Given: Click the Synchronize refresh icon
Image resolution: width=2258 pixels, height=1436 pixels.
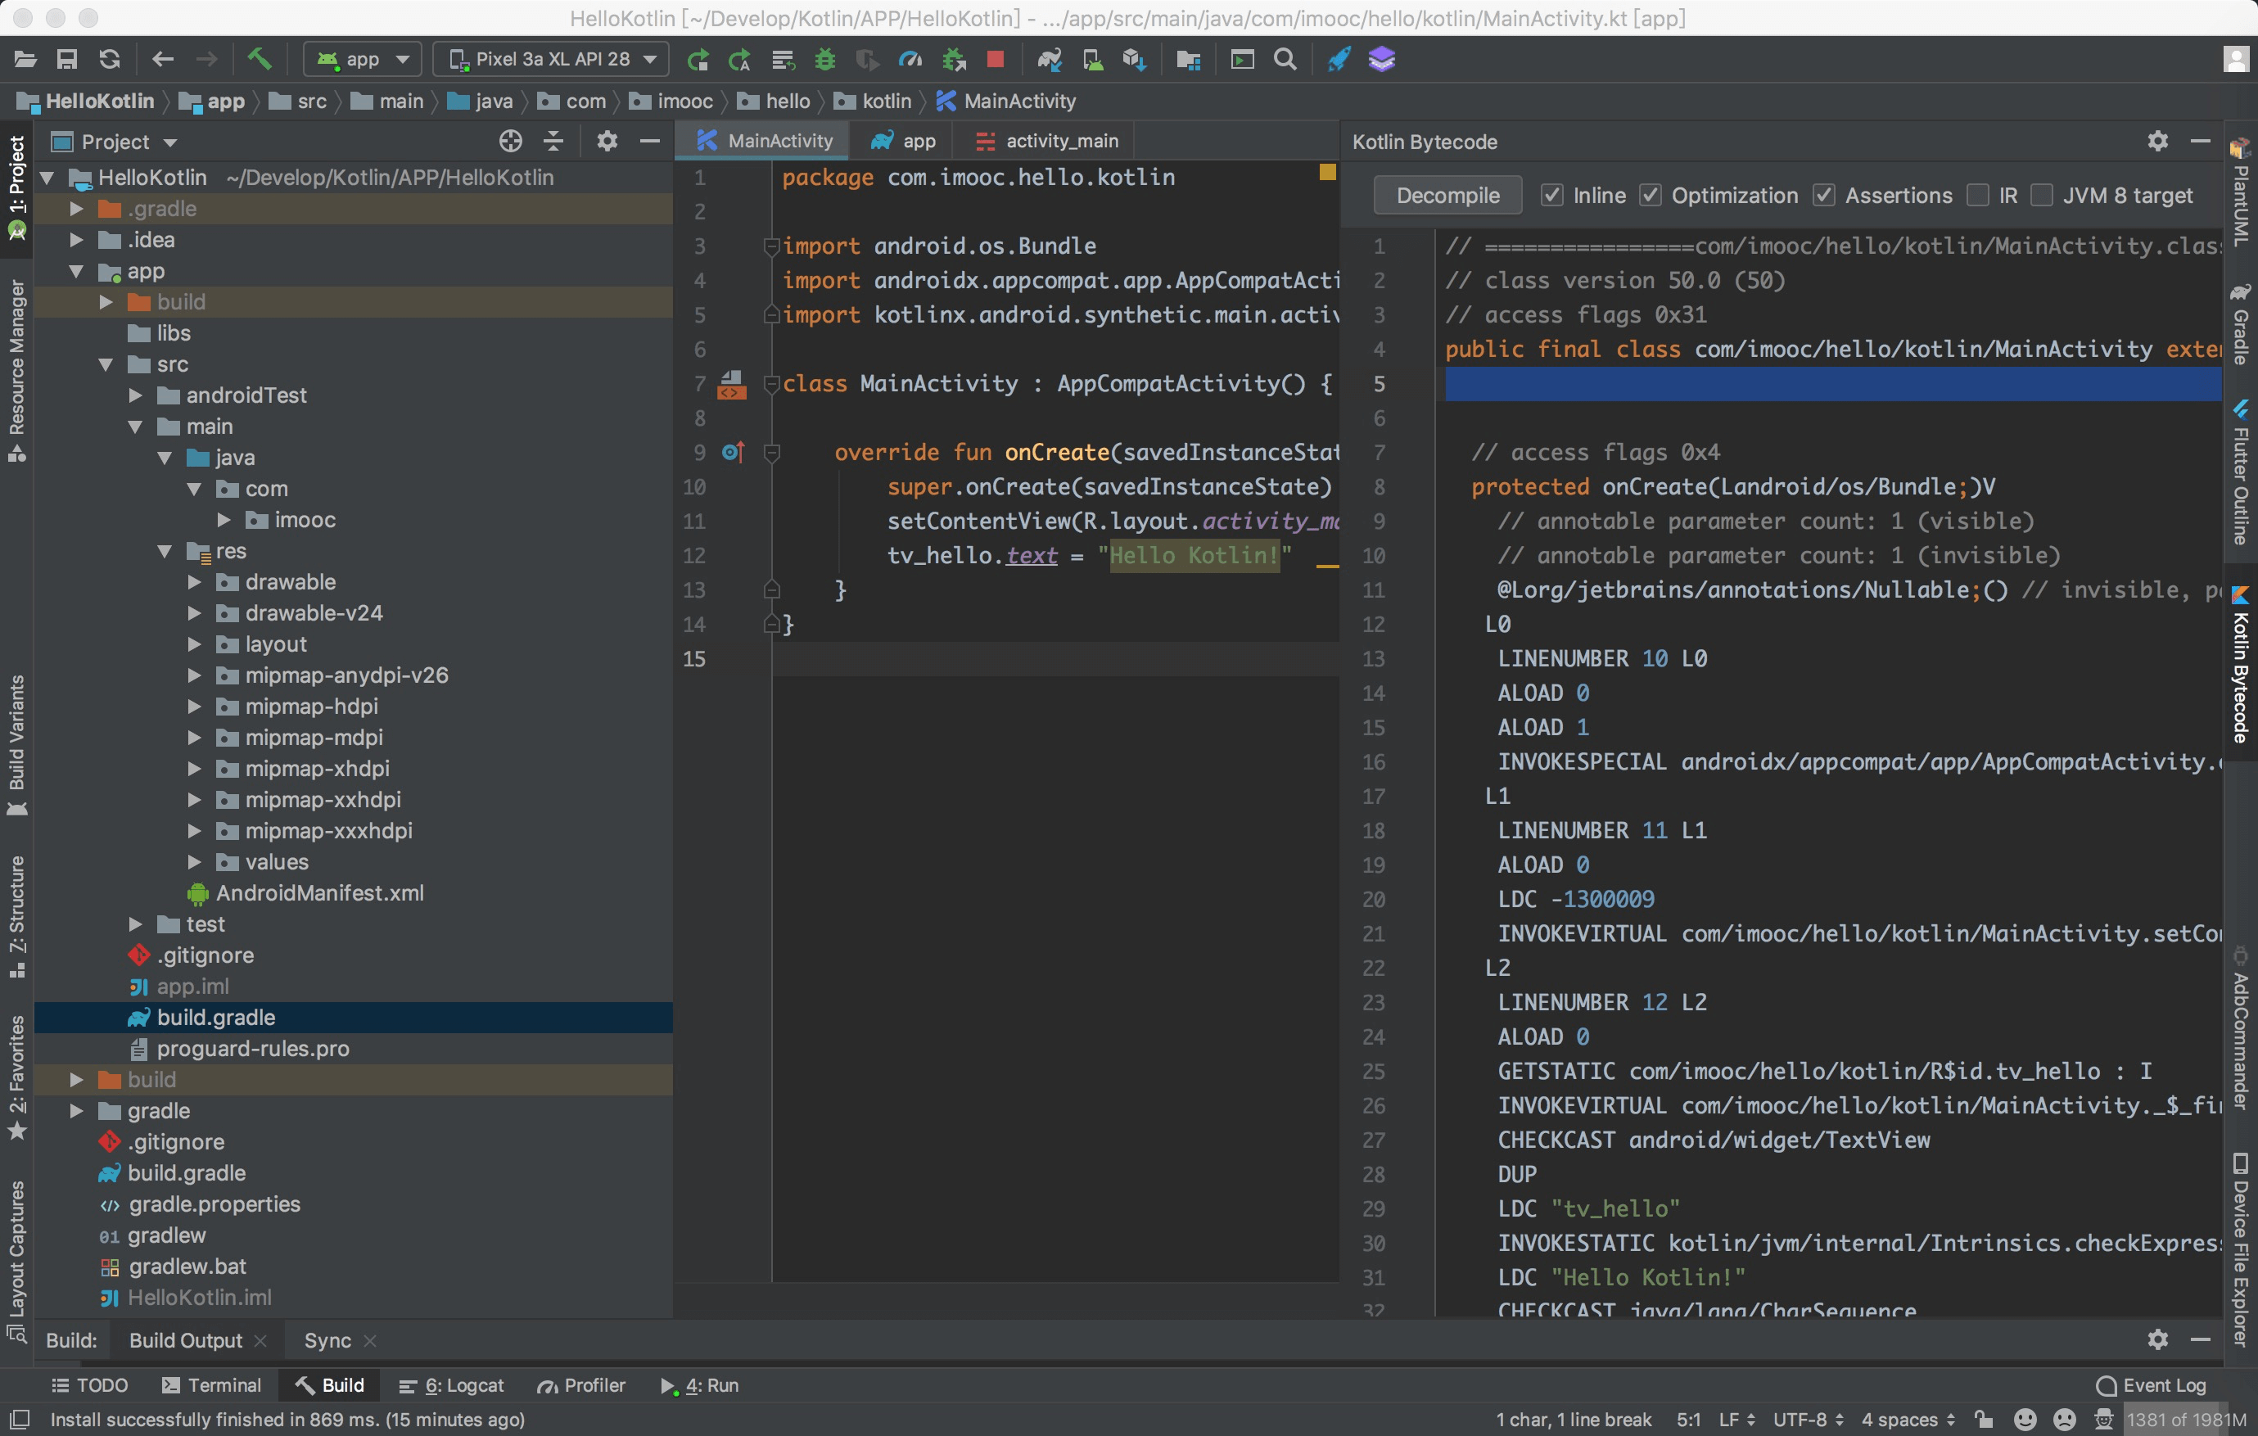Looking at the screenshot, I should (x=110, y=59).
